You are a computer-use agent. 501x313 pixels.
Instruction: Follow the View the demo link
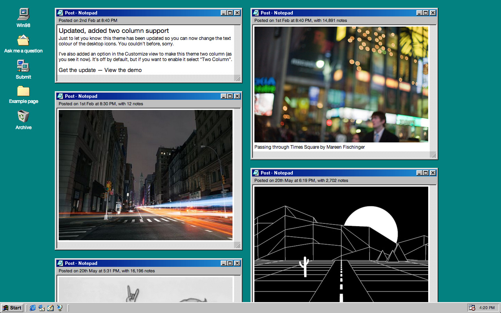123,70
